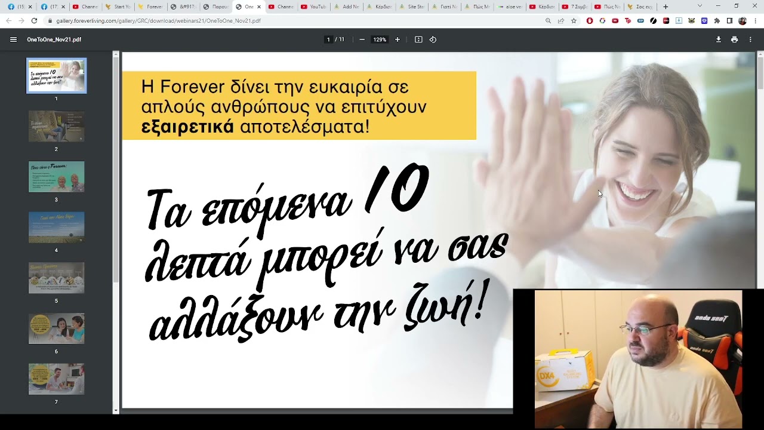Go back to the previous page in browser
The width and height of the screenshot is (764, 430).
8,20
